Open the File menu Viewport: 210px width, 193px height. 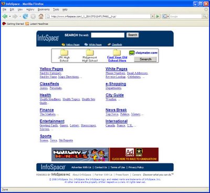pyautogui.click(x=4, y=9)
